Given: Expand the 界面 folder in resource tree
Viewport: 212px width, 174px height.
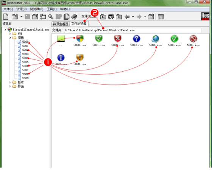Looking at the screenshot, I should [x=10, y=86].
